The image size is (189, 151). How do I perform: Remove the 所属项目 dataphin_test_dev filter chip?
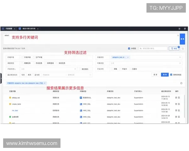click(x=45, y=83)
